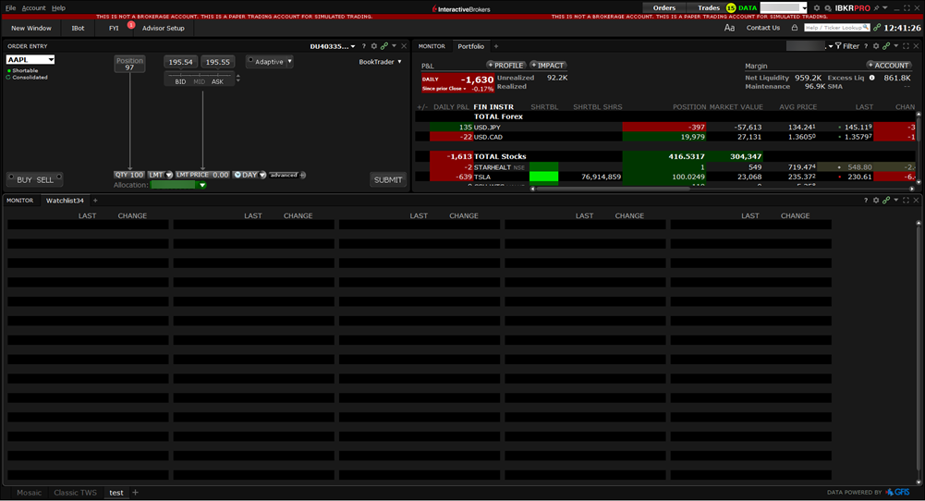The image size is (925, 501).
Task: Click Portfolio panel green link grouping icon
Action: pos(886,46)
